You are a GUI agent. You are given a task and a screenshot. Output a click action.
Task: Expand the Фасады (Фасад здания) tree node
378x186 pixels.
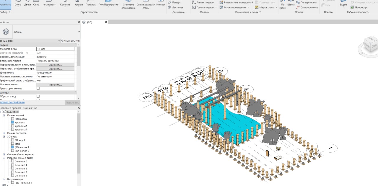point(4,154)
